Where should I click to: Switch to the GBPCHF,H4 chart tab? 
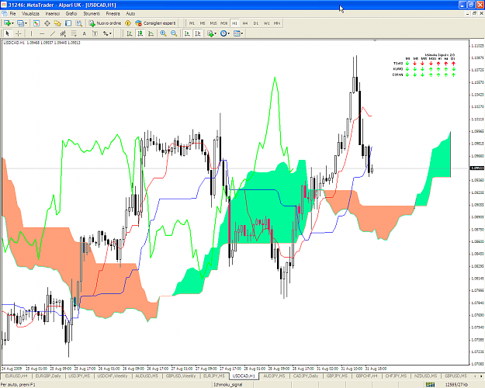tap(366, 376)
